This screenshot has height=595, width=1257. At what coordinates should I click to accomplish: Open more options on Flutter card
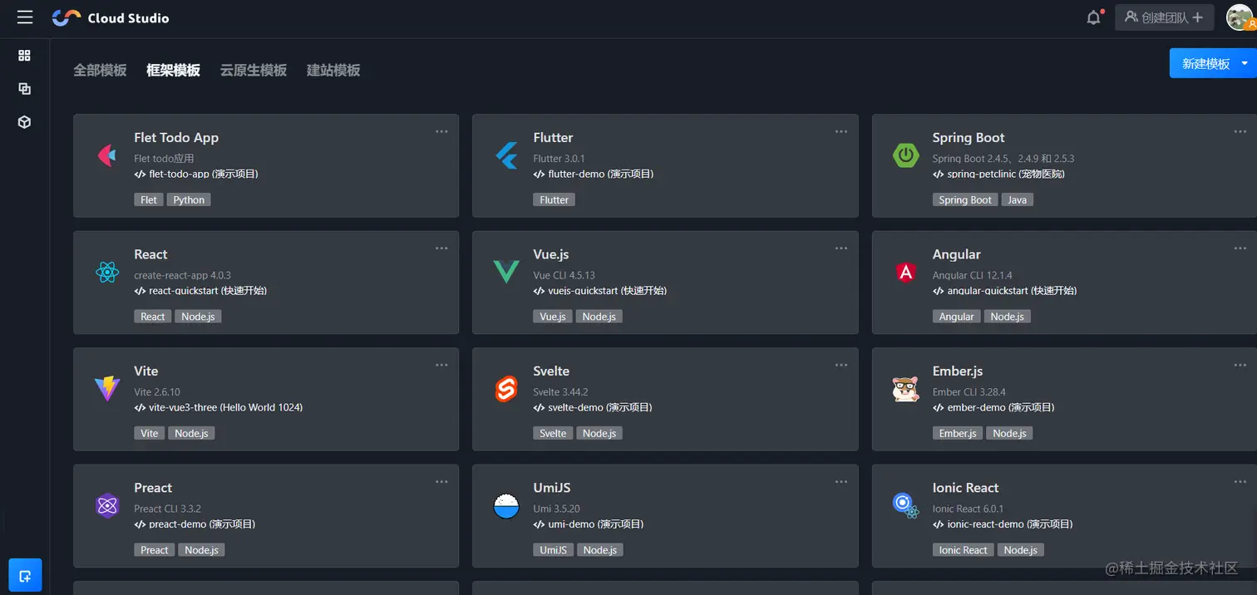(x=841, y=131)
